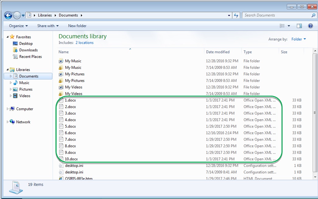This screenshot has width=318, height=199.
Task: Click the Back navigation arrow button
Action: pyautogui.click(x=8, y=15)
